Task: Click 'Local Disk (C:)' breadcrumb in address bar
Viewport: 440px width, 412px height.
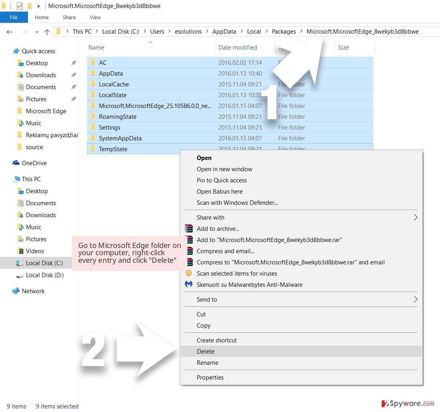Action: click(x=121, y=32)
